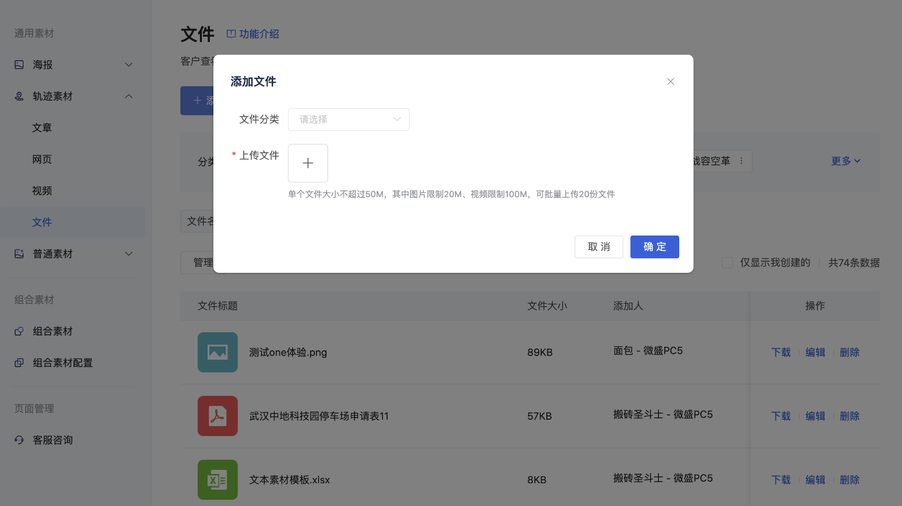Click the 组合素材 icon in sidebar
This screenshot has height=506, width=902.
[19, 331]
